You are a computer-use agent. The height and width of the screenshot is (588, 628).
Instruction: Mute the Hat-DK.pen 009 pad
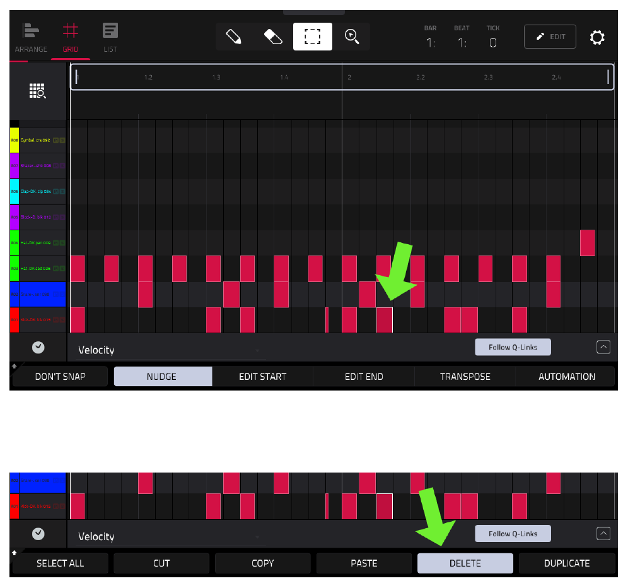55,243
